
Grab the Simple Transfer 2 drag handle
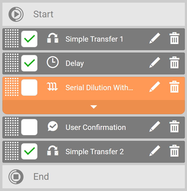click(12, 152)
